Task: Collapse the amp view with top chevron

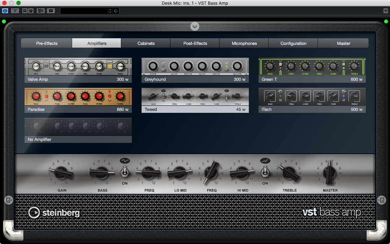Action: [195, 26]
